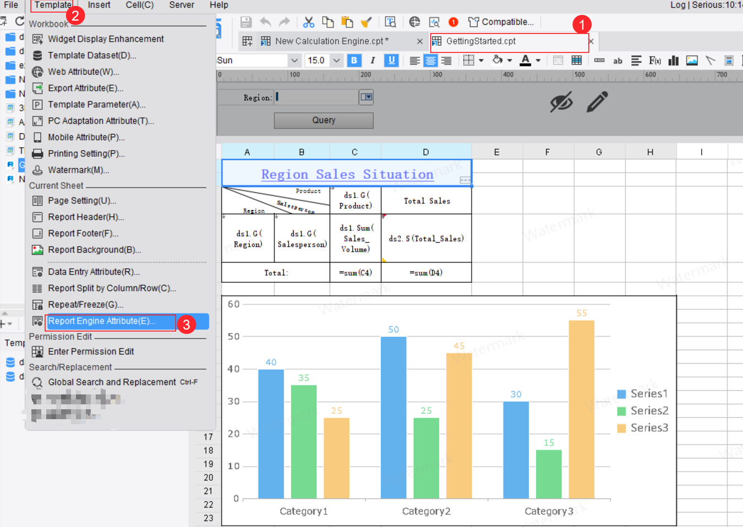The height and width of the screenshot is (527, 743).
Task: Click the Save icon in the toolbar
Action: (x=246, y=22)
